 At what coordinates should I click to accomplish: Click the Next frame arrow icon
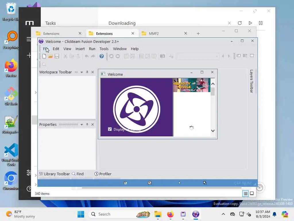coord(229,56)
